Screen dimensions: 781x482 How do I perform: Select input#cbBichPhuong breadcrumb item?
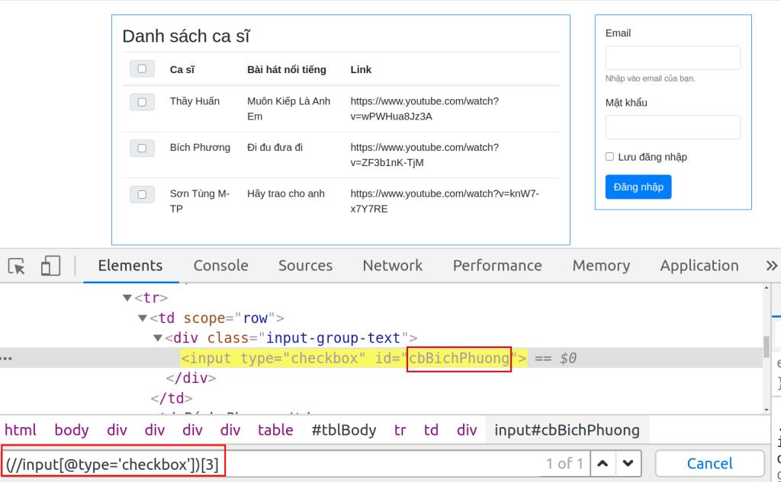(567, 429)
